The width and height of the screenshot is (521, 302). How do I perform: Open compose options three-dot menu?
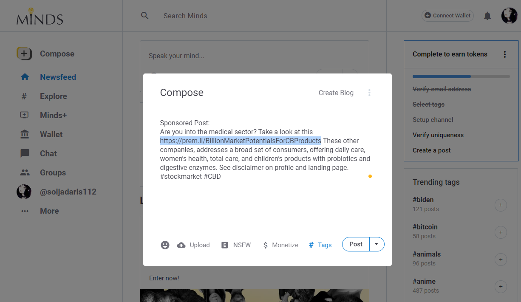coord(369,93)
